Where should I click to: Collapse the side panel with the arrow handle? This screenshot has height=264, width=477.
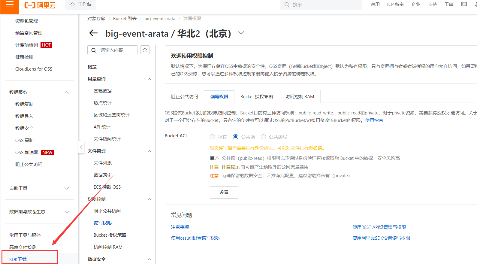point(81,147)
